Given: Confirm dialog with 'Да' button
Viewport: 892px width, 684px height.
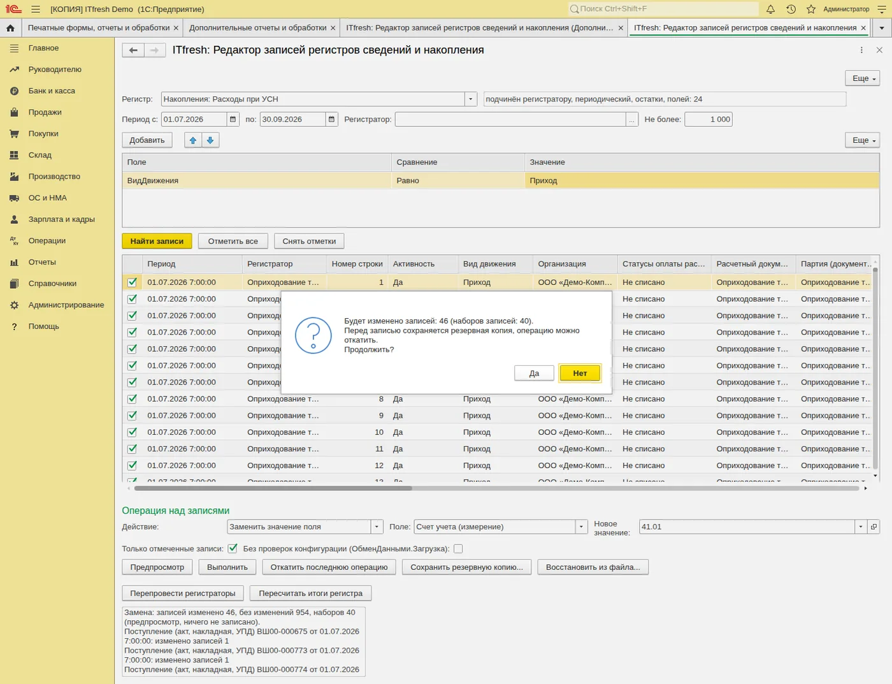Looking at the screenshot, I should pos(534,374).
